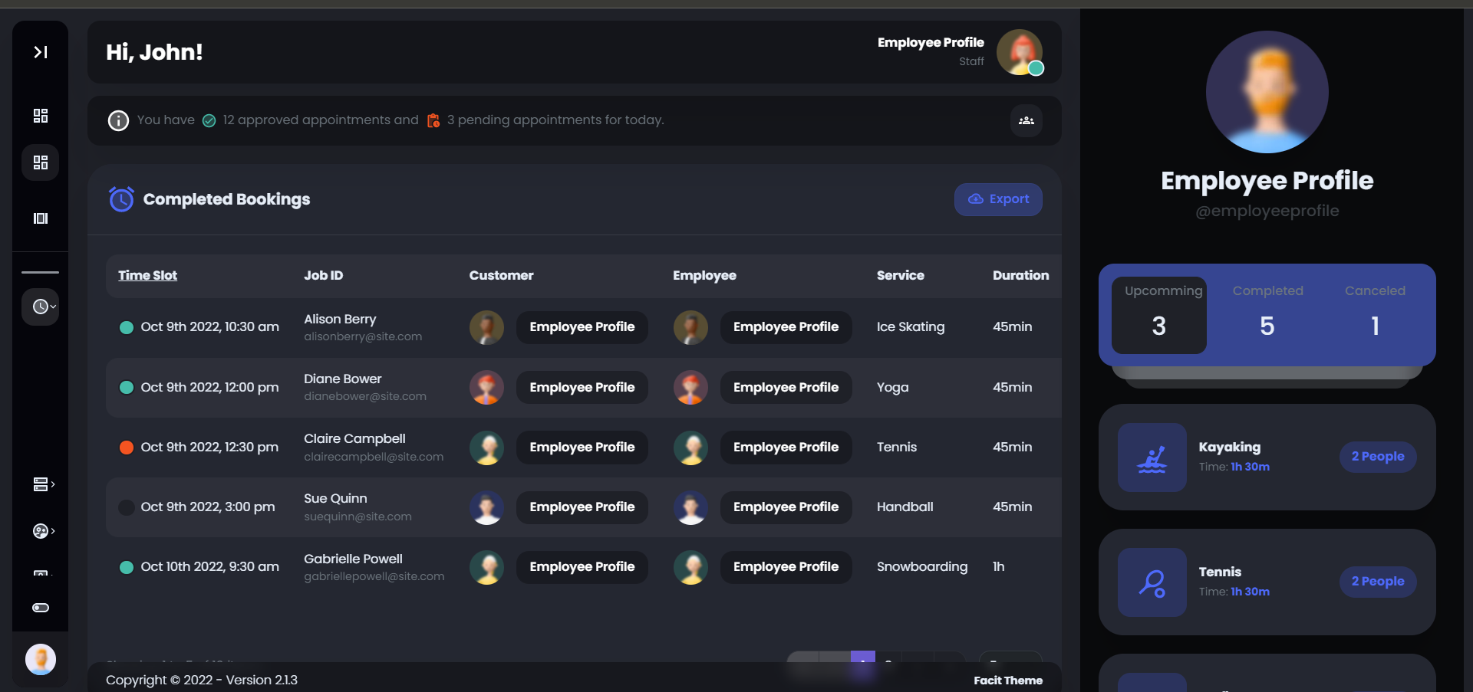Expand the palette face menu in sidebar

click(x=42, y=531)
